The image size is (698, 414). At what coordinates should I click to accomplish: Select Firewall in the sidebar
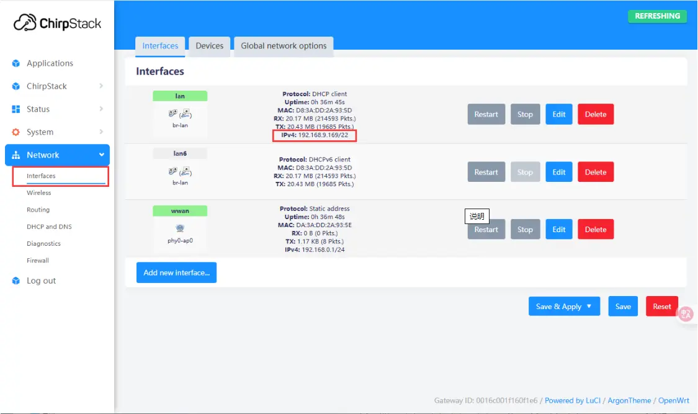38,260
